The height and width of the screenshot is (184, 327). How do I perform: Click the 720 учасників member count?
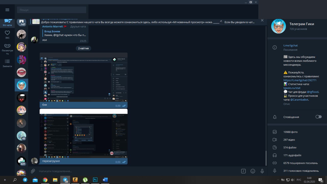(x=298, y=29)
